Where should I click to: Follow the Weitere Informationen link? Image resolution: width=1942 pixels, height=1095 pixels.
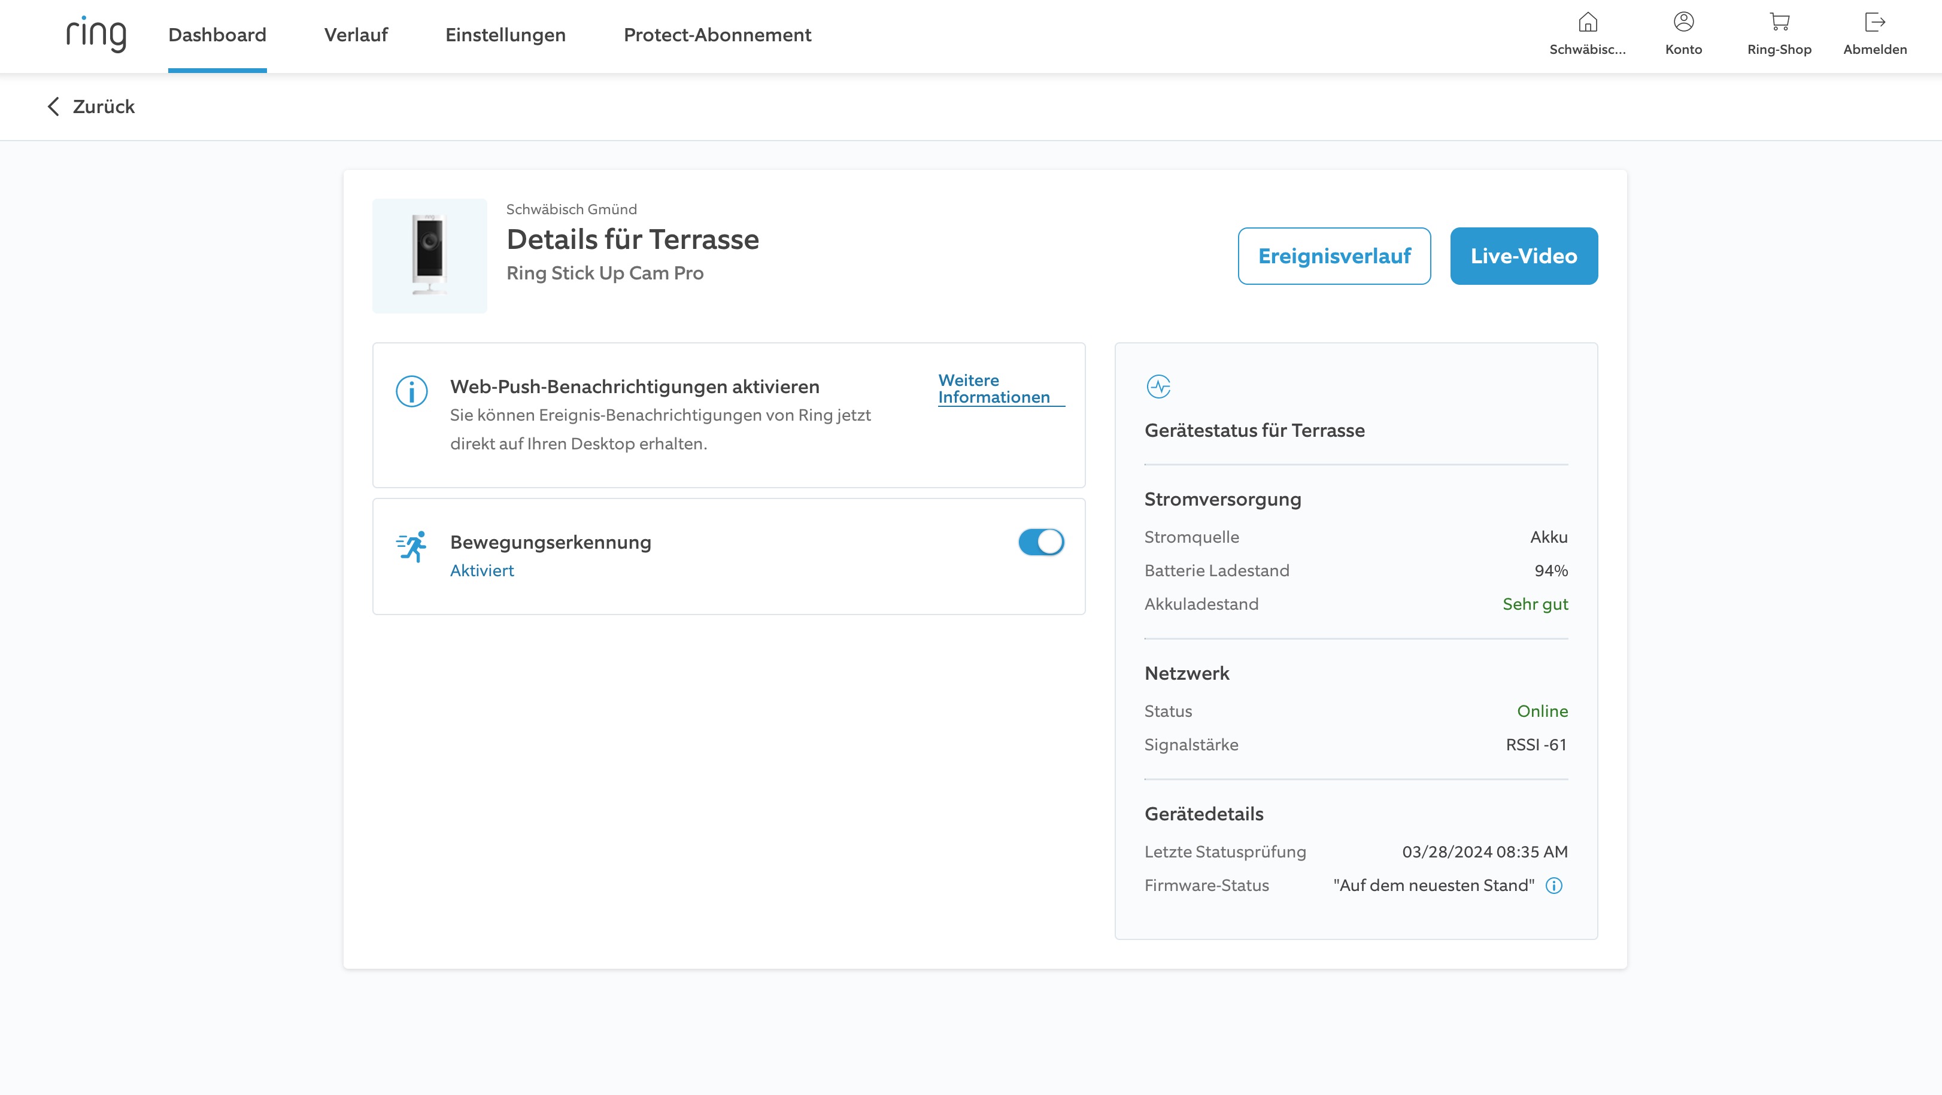[x=993, y=389]
